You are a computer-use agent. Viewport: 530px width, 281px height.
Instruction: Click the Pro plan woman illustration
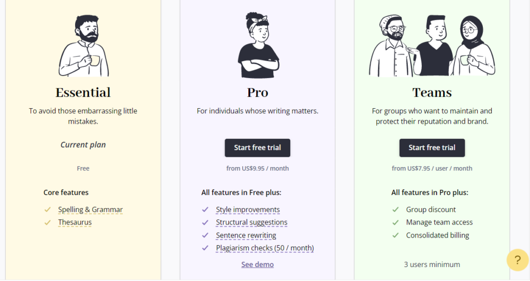pyautogui.click(x=257, y=46)
